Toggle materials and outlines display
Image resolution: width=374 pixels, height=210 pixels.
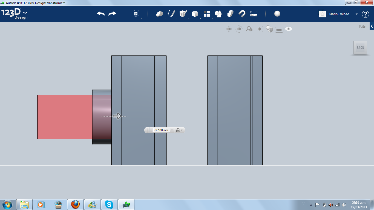coord(269,29)
